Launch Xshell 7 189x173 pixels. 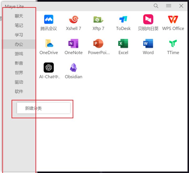[x=73, y=19]
